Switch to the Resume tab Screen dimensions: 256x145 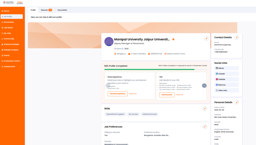pos(46,10)
